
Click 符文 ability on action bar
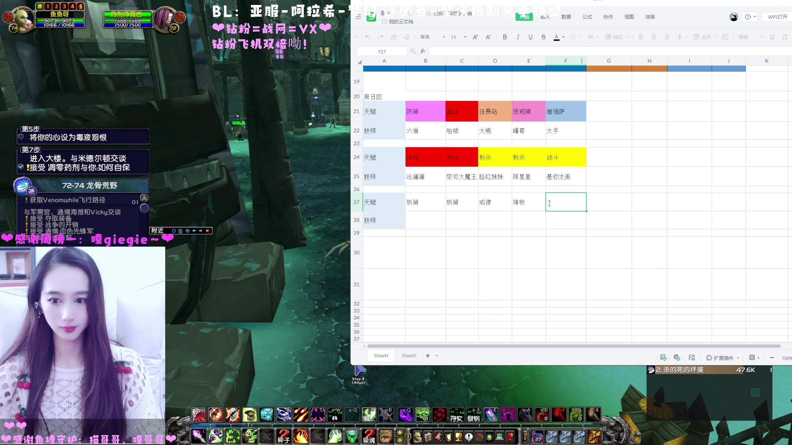pyautogui.click(x=457, y=415)
